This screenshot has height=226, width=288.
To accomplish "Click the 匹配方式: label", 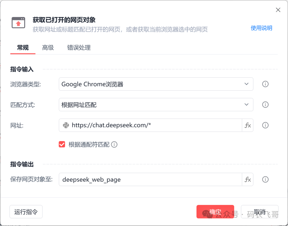I will 23,105.
